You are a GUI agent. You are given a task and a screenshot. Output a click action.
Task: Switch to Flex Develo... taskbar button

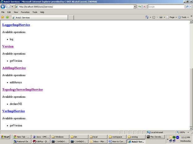pos(155,137)
